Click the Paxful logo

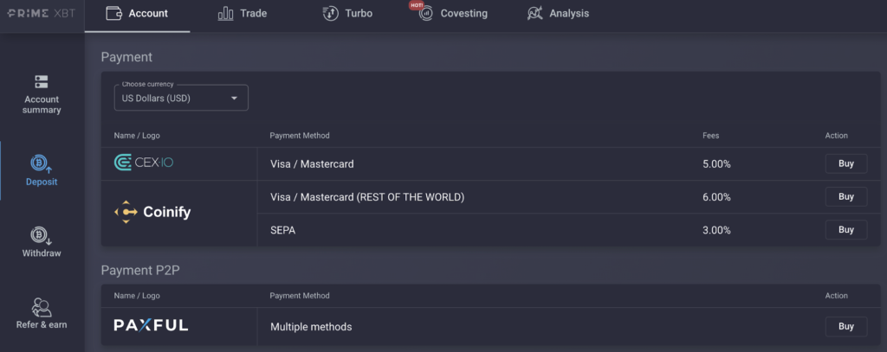tap(151, 326)
